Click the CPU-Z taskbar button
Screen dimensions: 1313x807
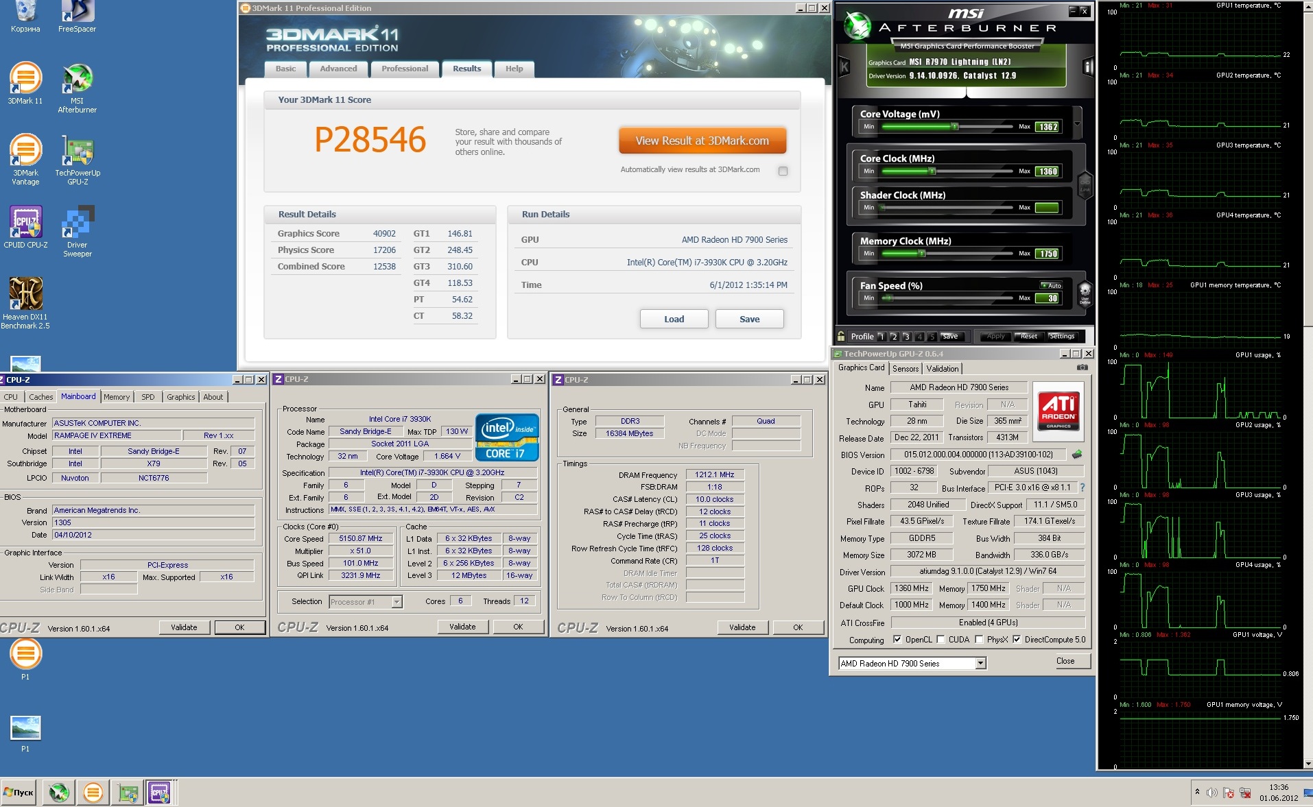(x=159, y=793)
